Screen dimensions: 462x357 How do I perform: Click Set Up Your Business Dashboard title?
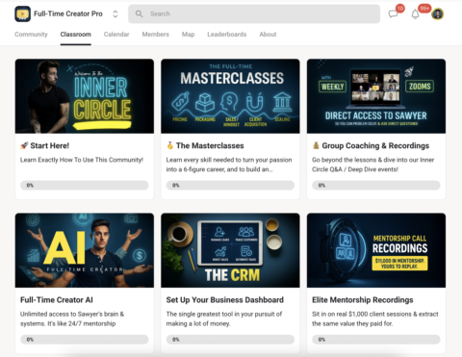click(225, 300)
